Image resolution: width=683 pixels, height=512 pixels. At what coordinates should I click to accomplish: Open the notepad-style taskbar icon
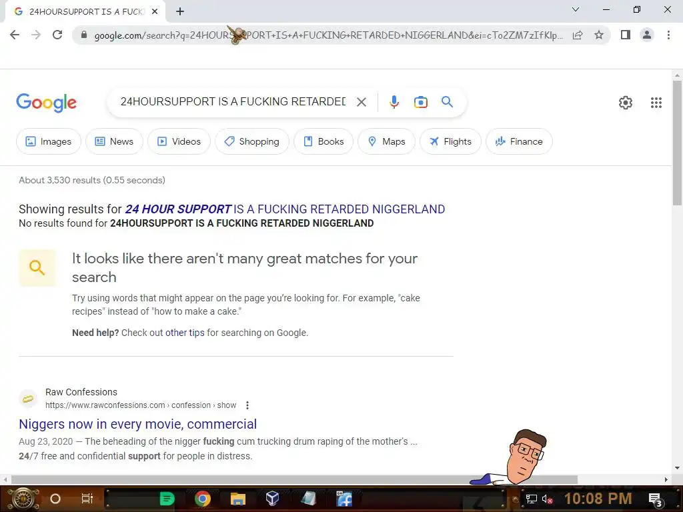tap(308, 499)
